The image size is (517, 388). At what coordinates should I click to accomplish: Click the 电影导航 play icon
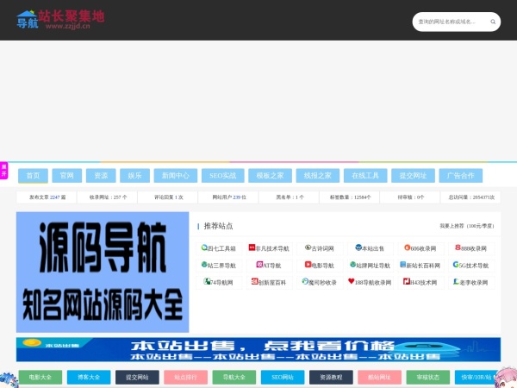point(308,265)
